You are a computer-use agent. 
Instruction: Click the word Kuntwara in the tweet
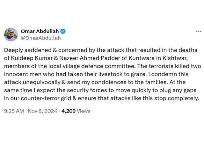click(142, 58)
